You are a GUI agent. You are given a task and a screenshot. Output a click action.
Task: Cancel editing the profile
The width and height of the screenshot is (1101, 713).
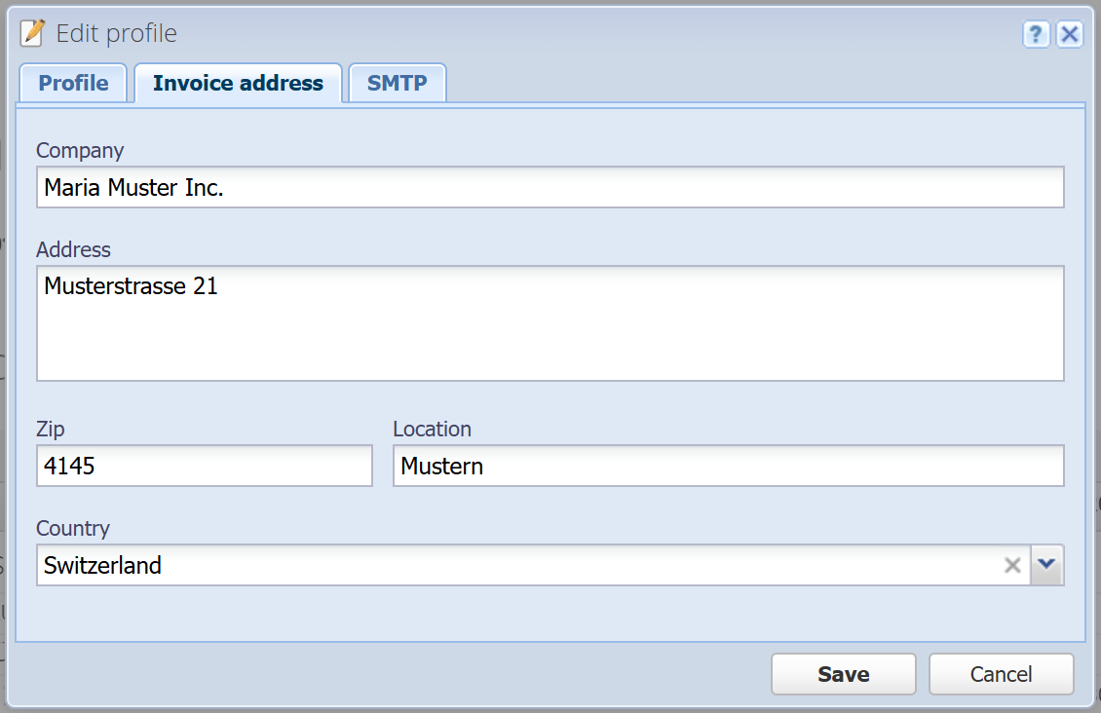click(x=1002, y=674)
